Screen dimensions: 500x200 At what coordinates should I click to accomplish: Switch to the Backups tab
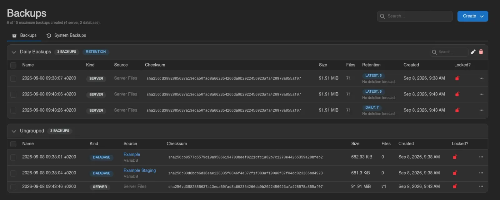tap(24, 36)
